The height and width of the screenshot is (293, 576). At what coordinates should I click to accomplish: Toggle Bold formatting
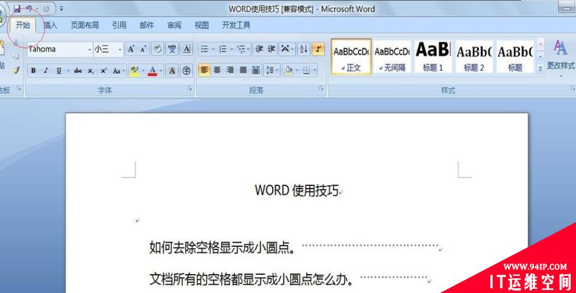coord(34,70)
